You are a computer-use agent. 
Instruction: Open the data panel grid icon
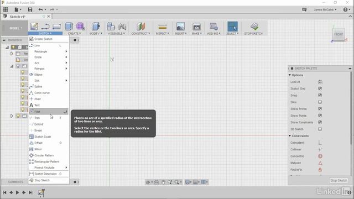6,9
